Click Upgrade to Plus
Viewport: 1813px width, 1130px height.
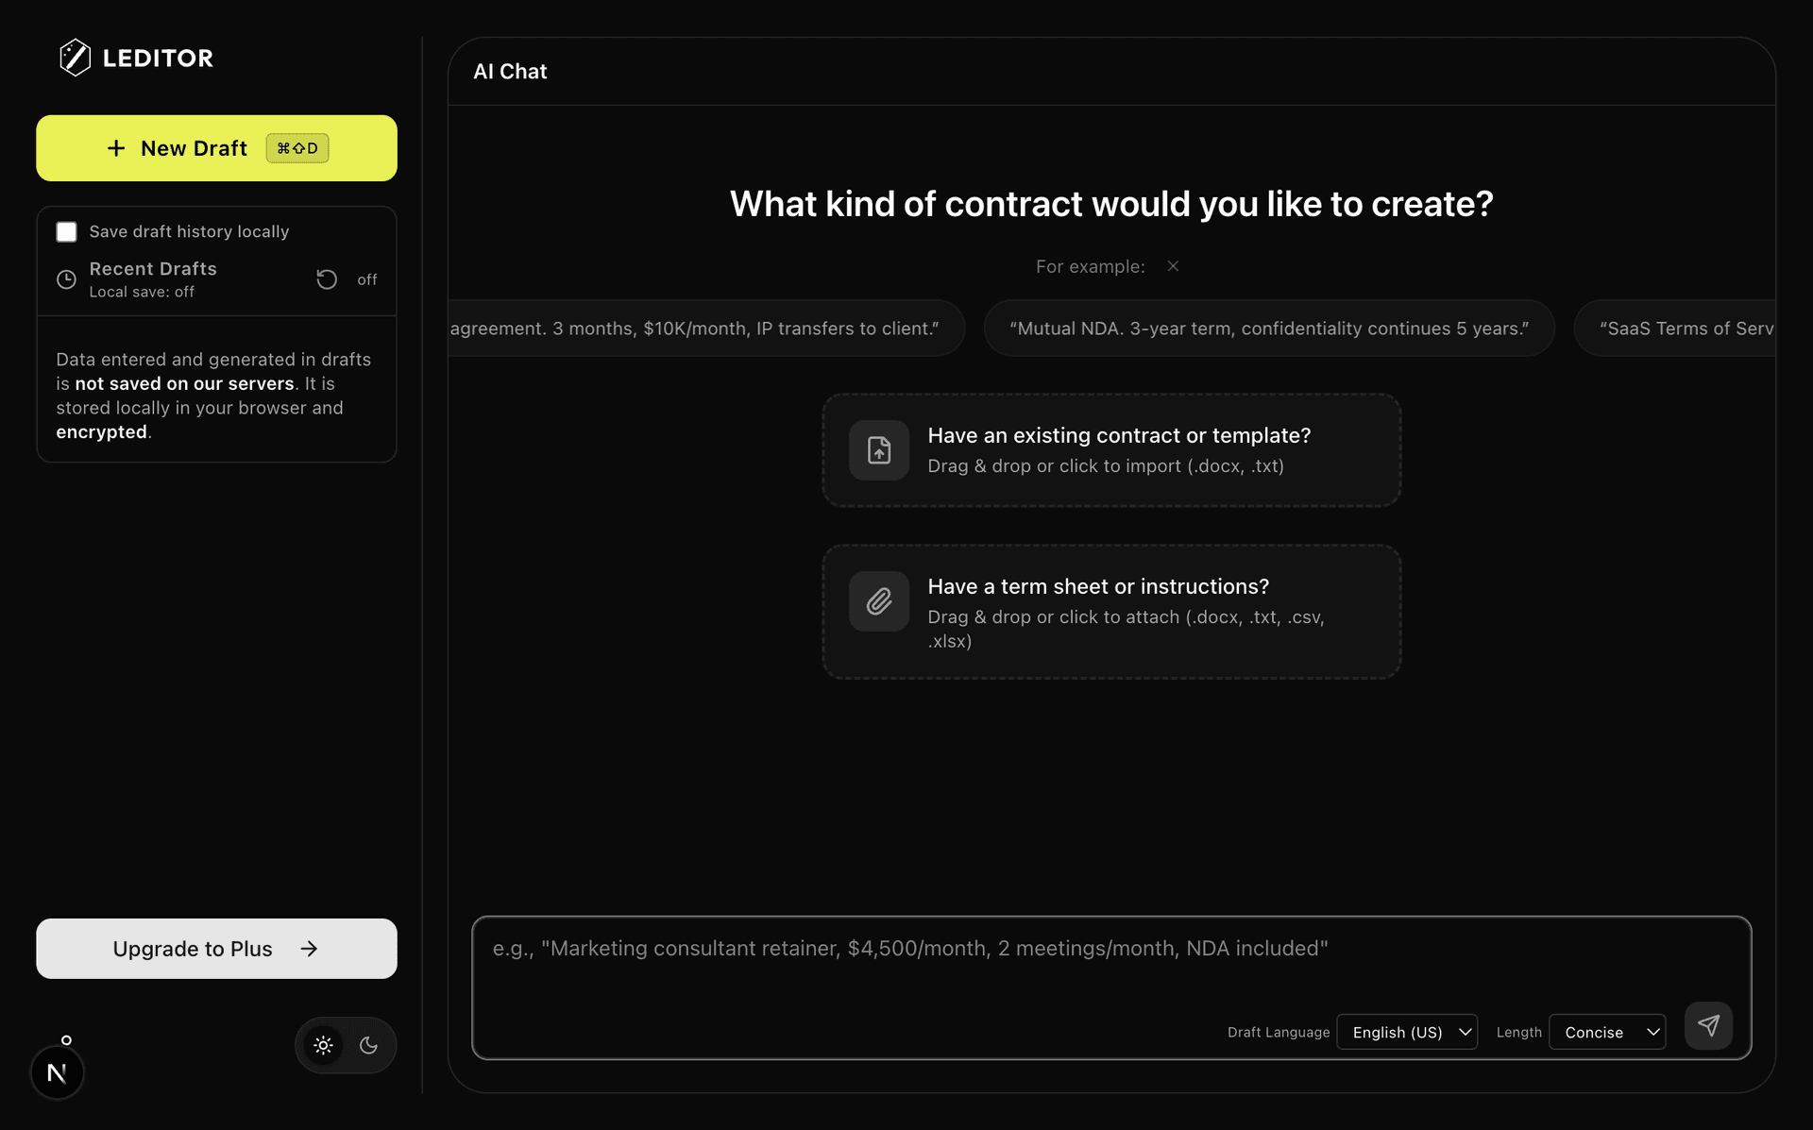click(x=215, y=949)
